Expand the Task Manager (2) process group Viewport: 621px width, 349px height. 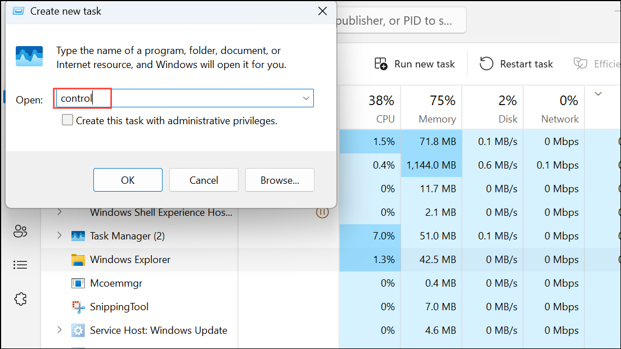(x=59, y=236)
